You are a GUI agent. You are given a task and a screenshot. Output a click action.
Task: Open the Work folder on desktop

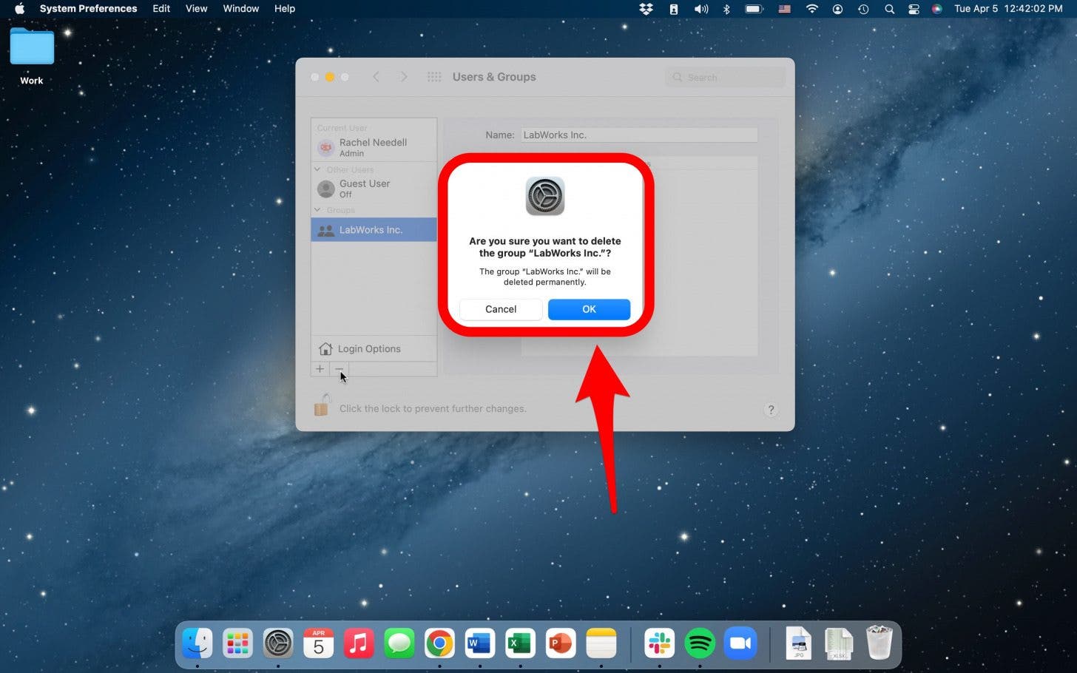click(32, 56)
